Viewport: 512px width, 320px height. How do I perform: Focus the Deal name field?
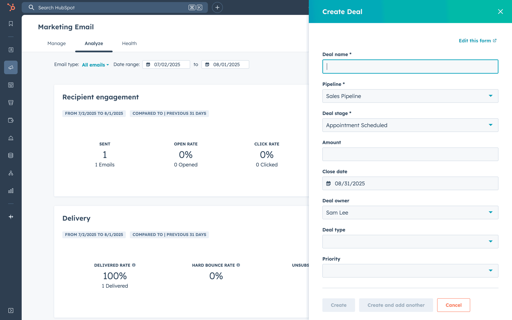410,66
